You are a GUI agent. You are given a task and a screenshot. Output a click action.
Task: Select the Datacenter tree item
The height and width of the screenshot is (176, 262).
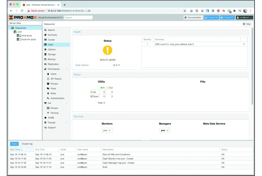click(25, 28)
